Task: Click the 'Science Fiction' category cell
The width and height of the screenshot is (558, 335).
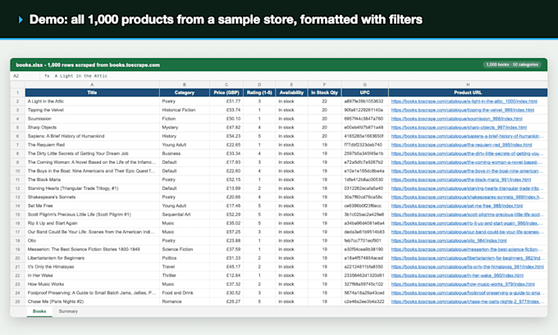Action: (185, 249)
